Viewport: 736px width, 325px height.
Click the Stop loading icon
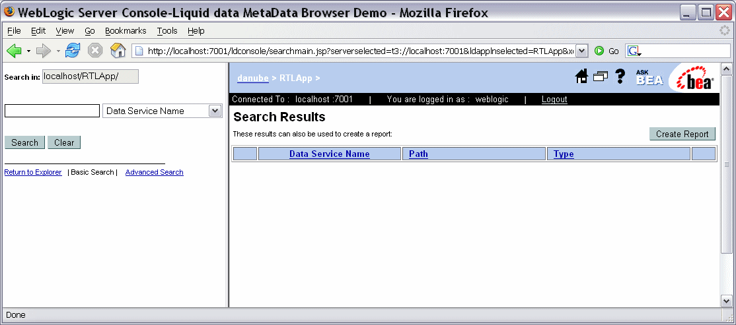tap(95, 51)
